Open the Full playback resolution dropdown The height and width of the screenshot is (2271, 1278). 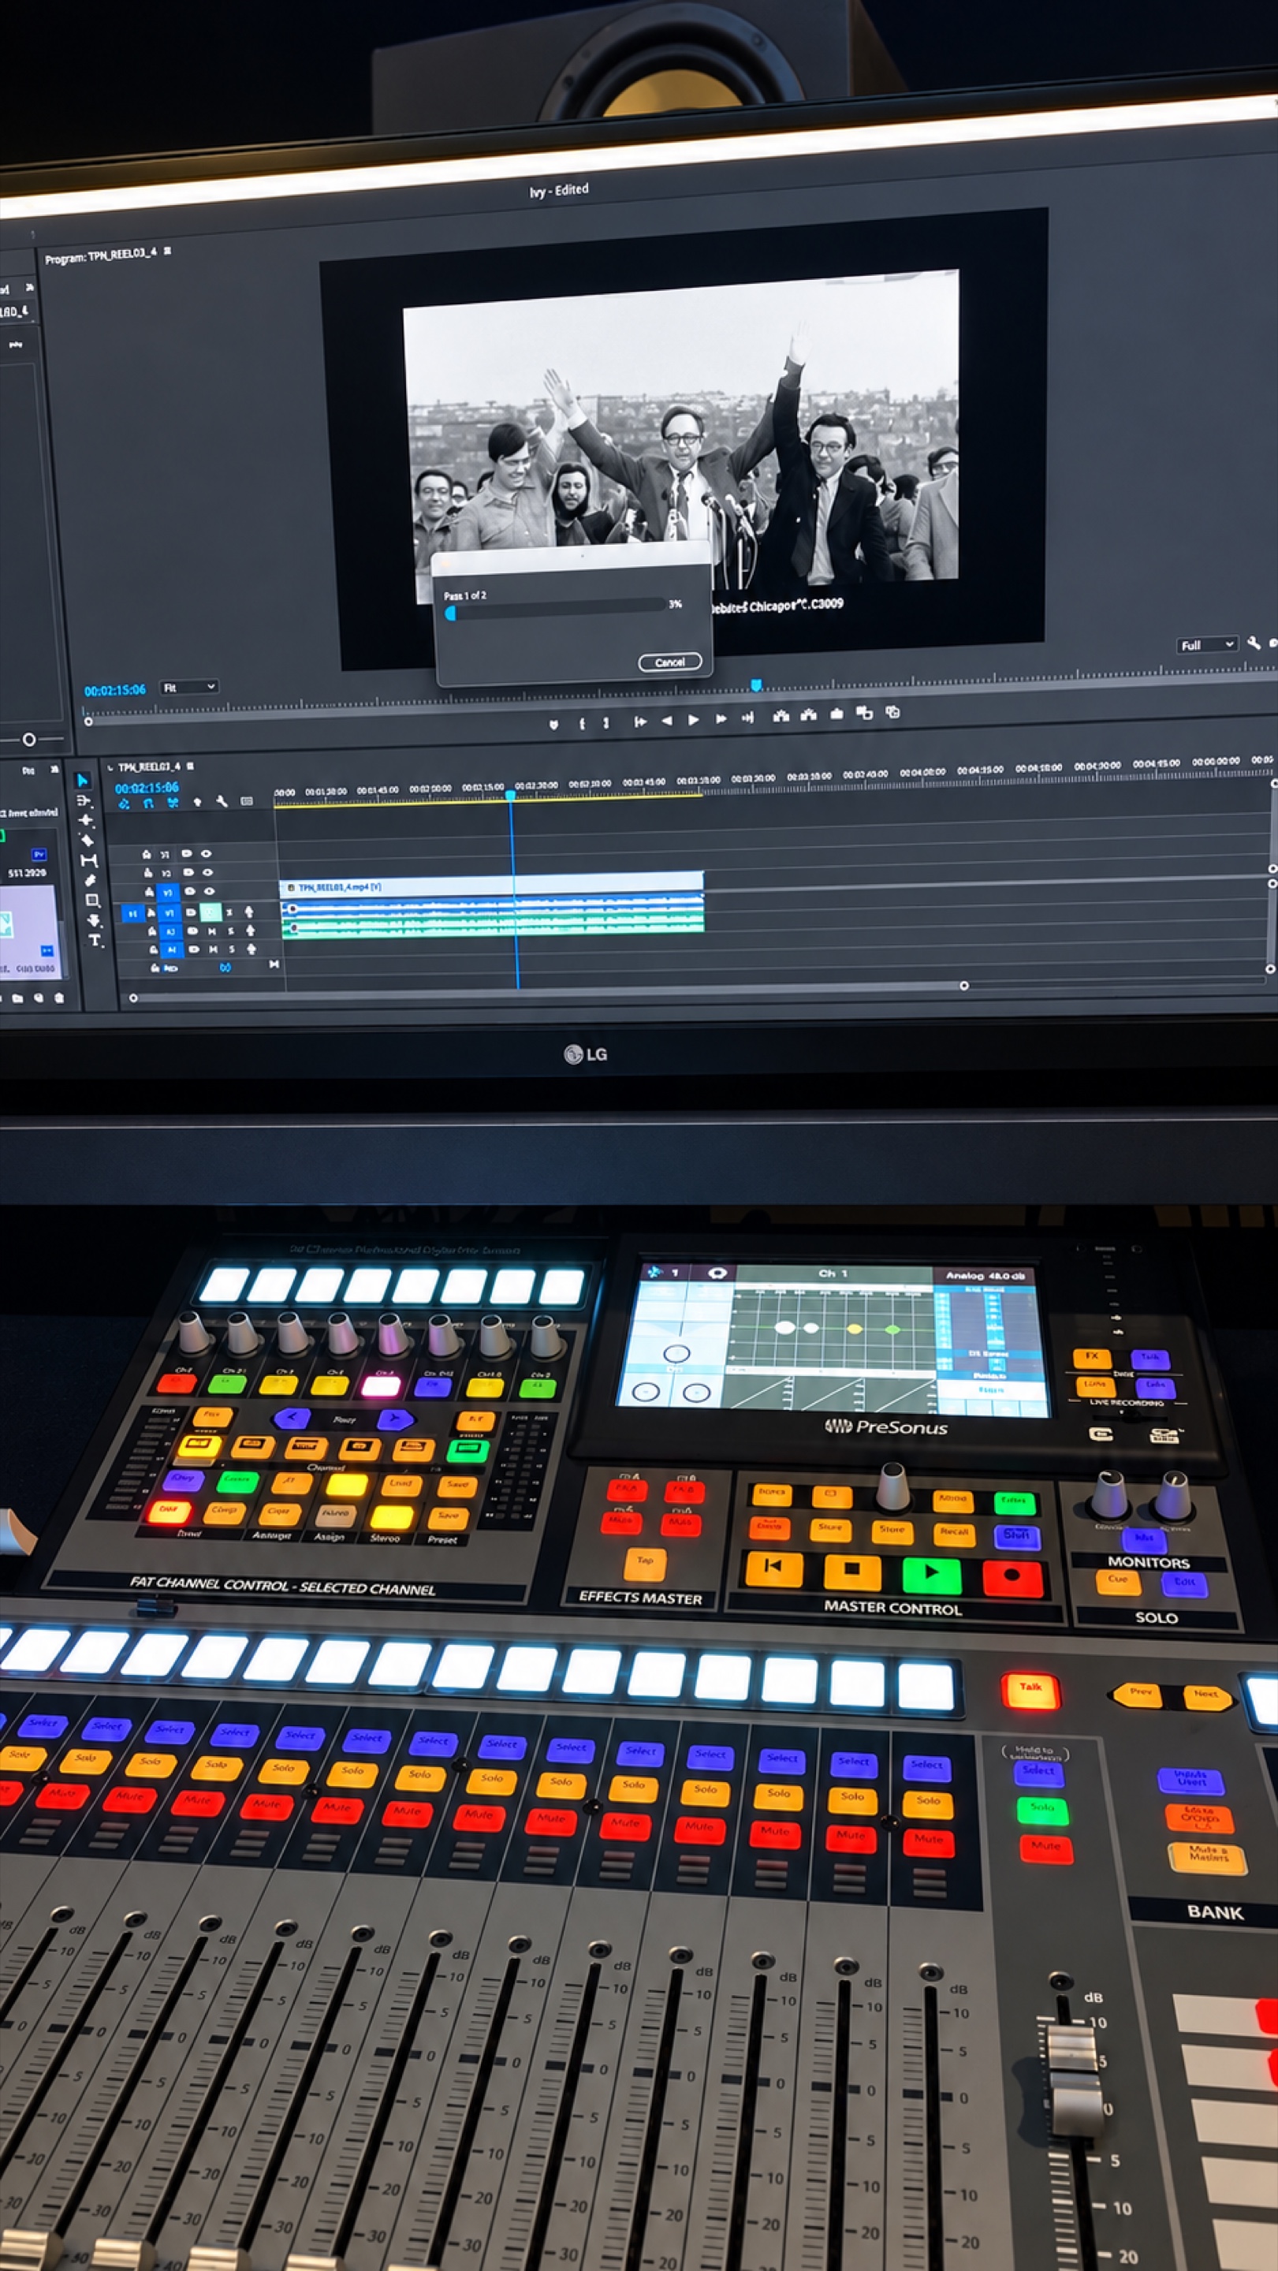1208,644
